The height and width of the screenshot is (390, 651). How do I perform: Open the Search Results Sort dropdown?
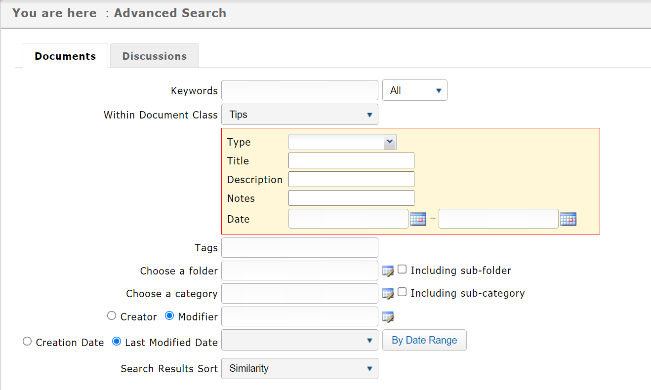click(300, 368)
